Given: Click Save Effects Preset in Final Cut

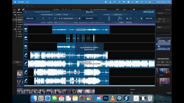Looking at the screenshot, I should [163, 59].
